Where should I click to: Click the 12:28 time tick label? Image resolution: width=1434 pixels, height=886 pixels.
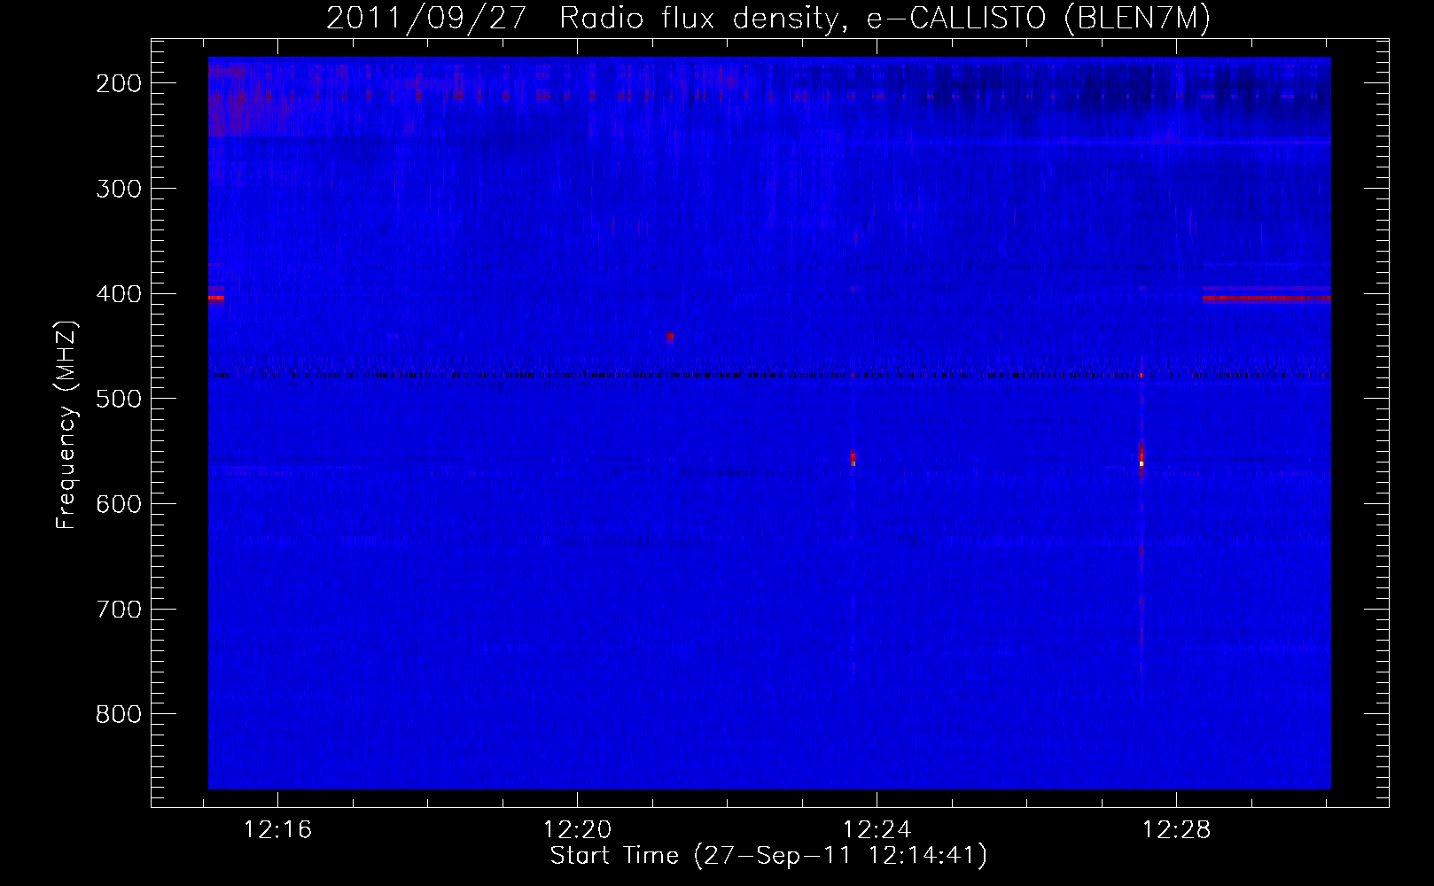pos(1176,830)
